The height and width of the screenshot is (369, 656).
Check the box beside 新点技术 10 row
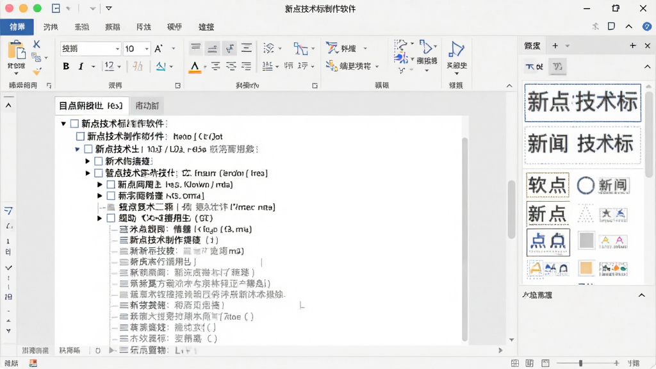point(88,149)
